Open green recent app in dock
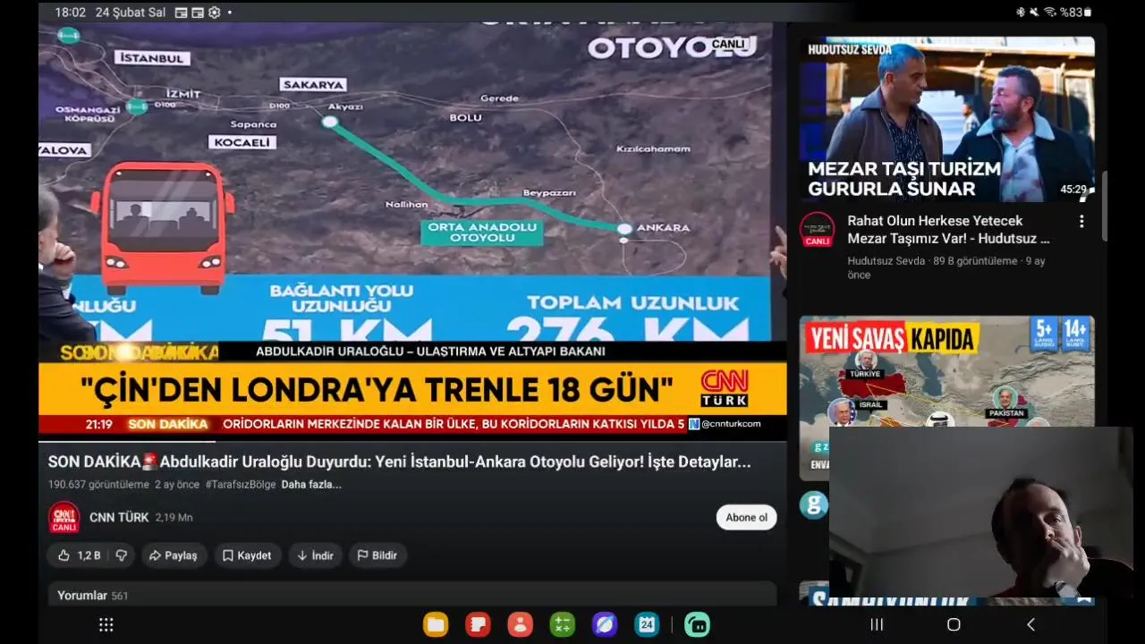The width and height of the screenshot is (1145, 644). [698, 624]
